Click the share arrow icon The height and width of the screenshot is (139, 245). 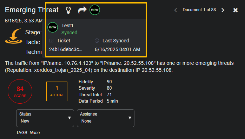point(82,10)
